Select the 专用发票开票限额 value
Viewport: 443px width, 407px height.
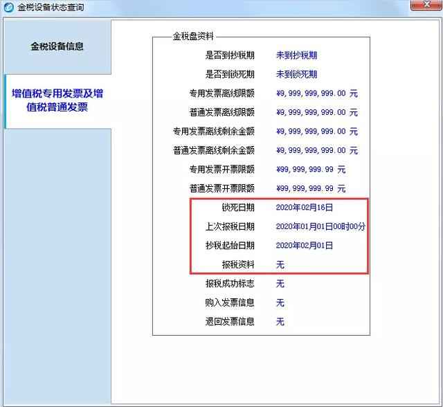[x=305, y=169]
